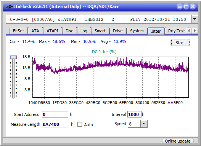The image size is (201, 146).
Task: Enable the Auto checkbox
Action: click(80, 124)
